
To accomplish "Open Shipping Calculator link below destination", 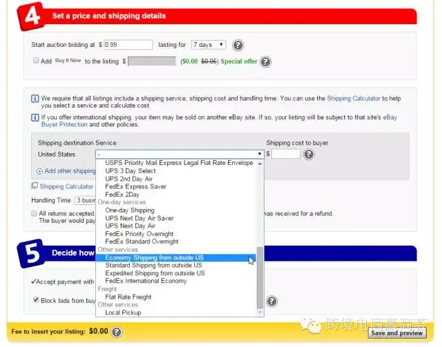I will tap(66, 186).
